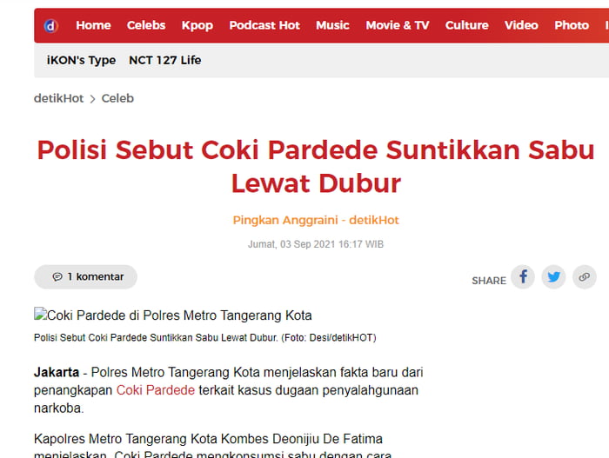Open Kpop section
The height and width of the screenshot is (458, 609).
point(197,25)
